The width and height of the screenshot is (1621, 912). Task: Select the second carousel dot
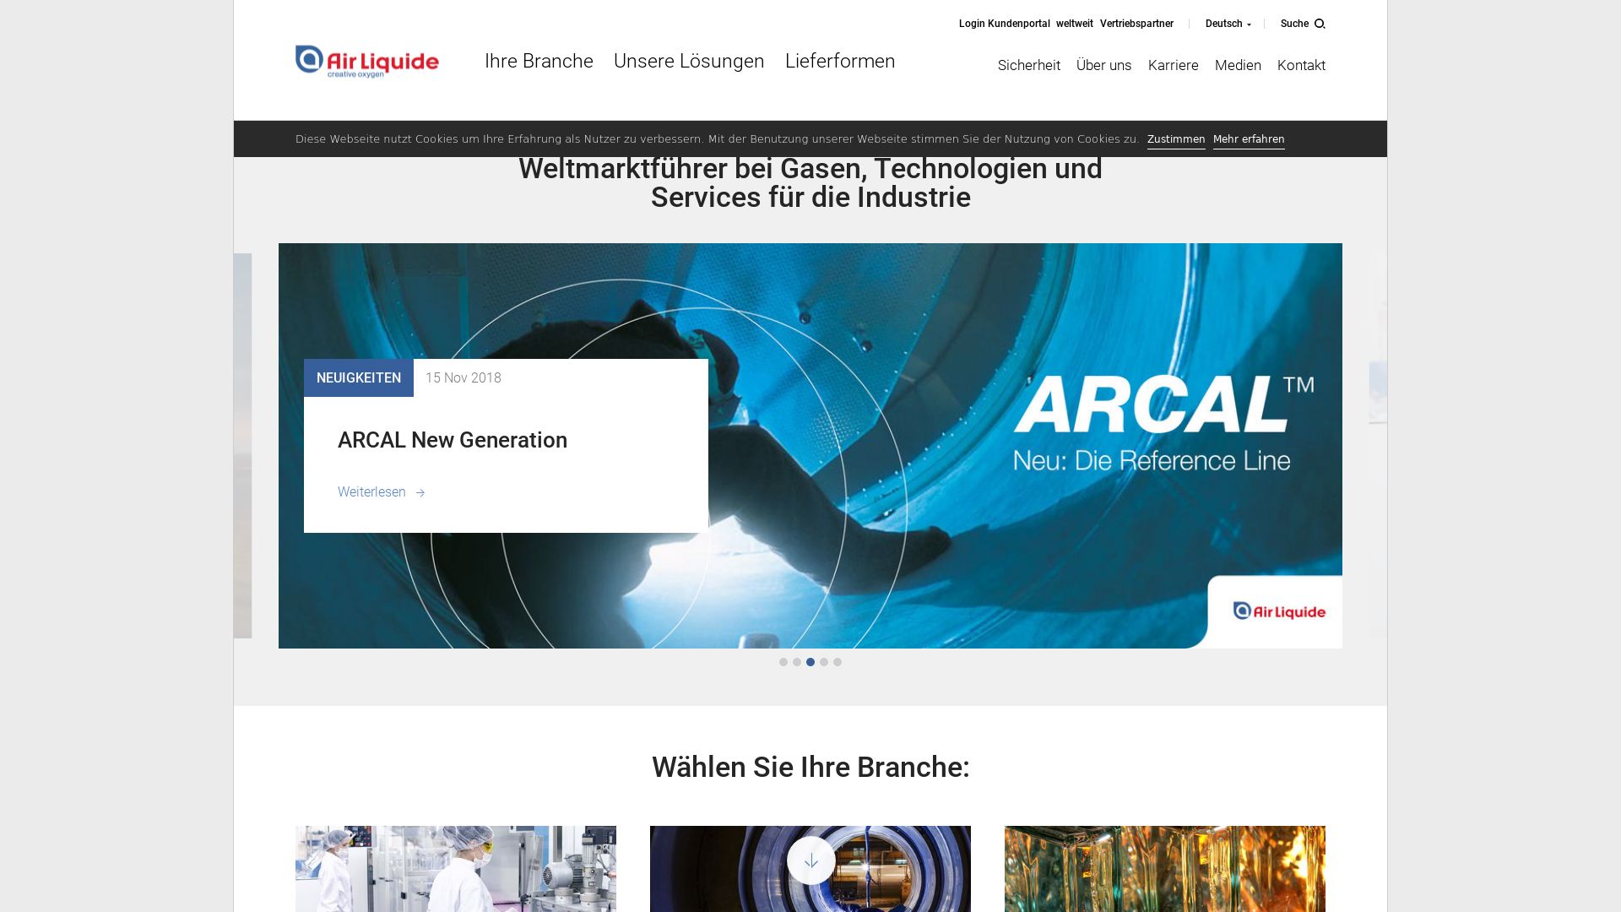pos(797,662)
